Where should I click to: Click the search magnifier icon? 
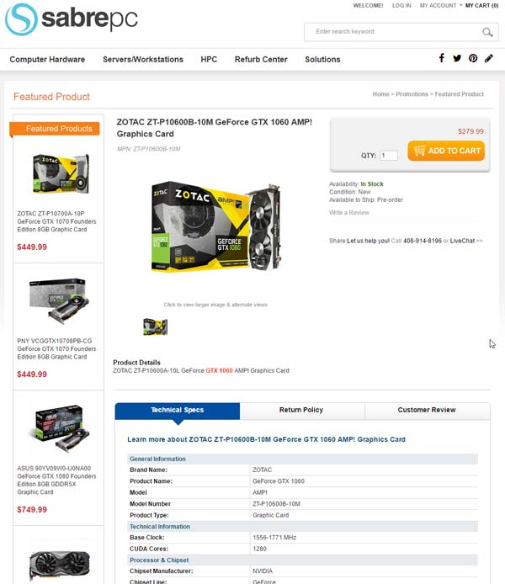pyautogui.click(x=487, y=32)
